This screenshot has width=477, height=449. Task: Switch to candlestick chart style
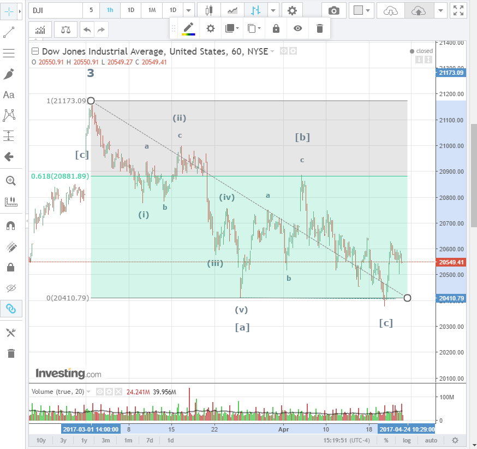point(208,11)
